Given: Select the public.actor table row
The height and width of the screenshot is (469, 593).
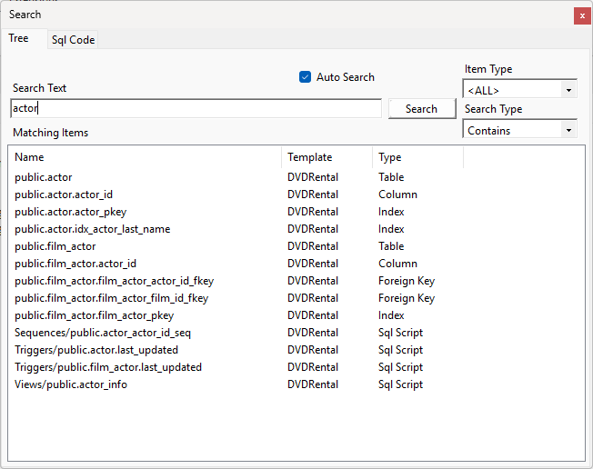Looking at the screenshot, I should 44,177.
